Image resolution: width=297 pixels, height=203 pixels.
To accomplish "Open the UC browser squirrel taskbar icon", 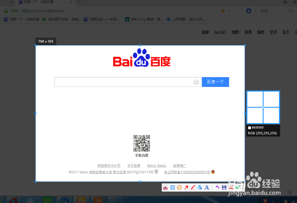I will point(81,200).
